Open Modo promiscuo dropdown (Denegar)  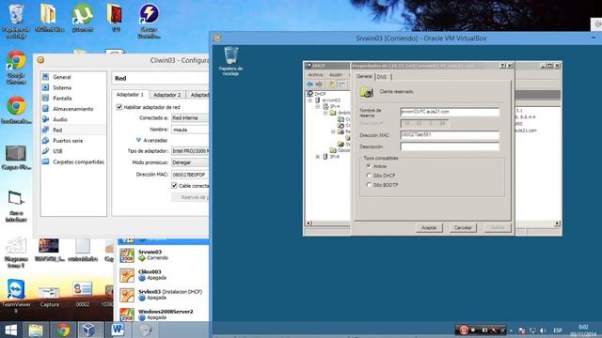(x=190, y=162)
